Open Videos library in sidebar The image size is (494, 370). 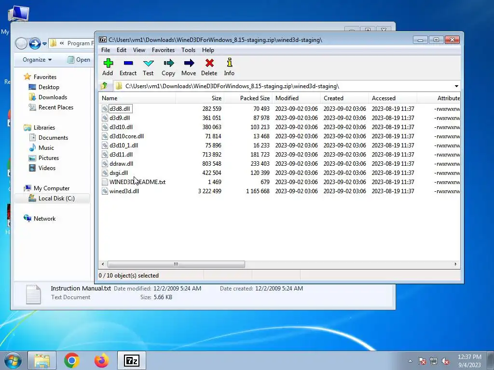click(42, 168)
